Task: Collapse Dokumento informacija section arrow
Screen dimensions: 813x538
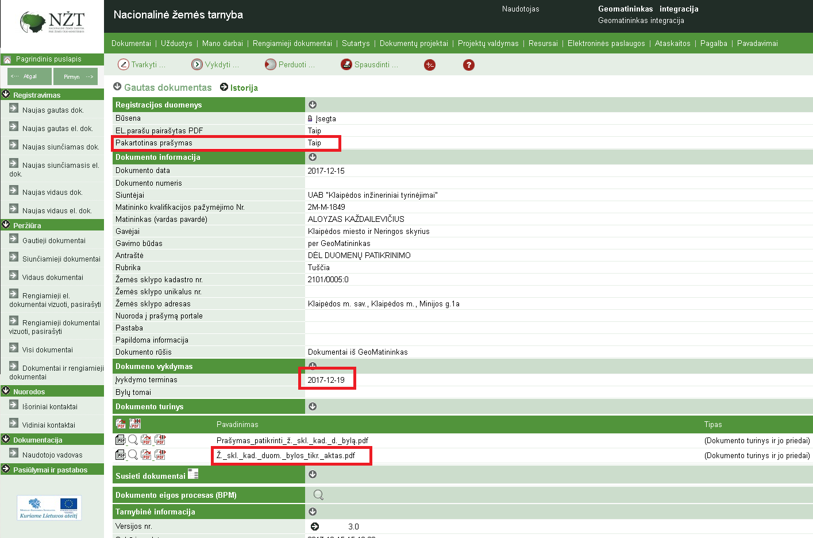Action: [x=313, y=157]
